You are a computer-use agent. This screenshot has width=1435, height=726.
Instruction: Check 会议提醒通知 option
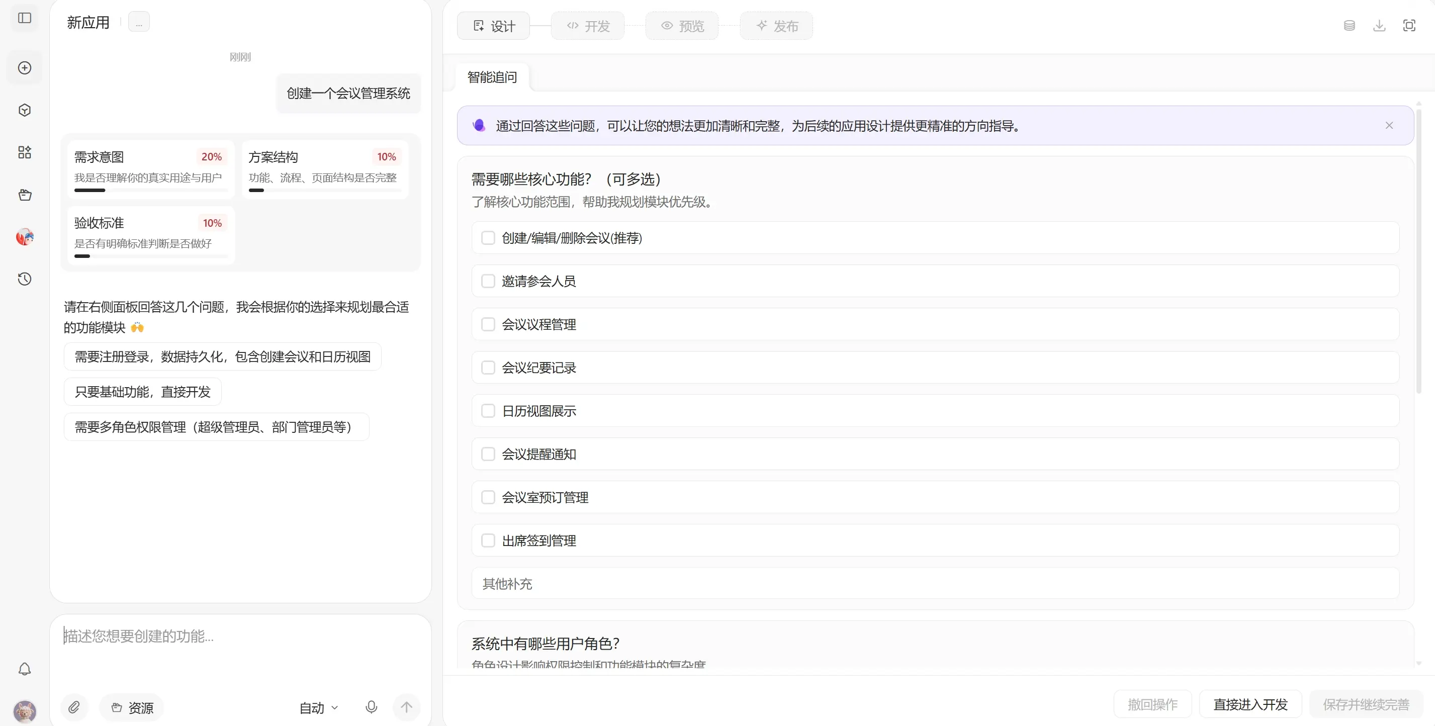pyautogui.click(x=488, y=454)
